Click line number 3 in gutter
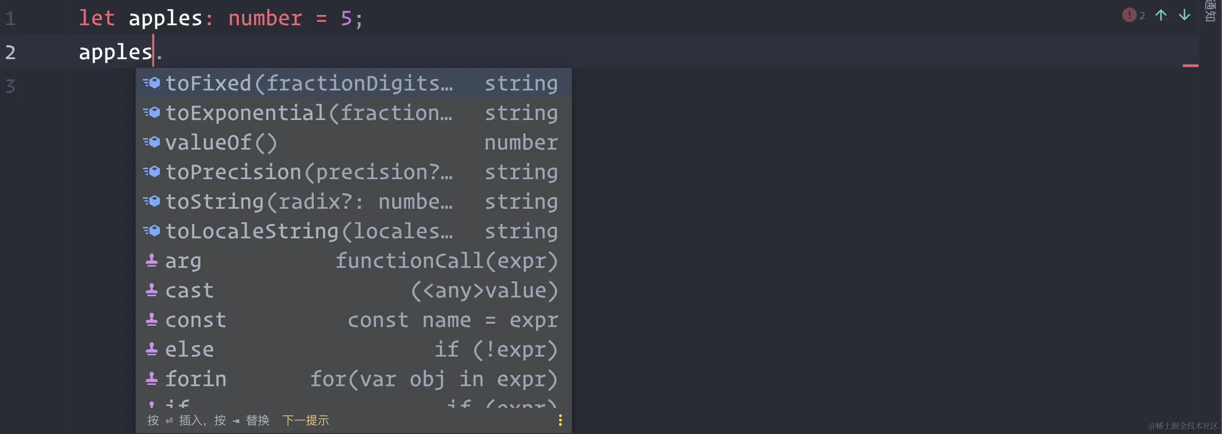 coord(10,87)
